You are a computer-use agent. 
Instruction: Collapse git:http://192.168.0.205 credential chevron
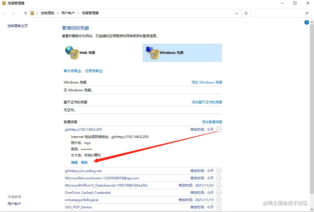click(219, 129)
